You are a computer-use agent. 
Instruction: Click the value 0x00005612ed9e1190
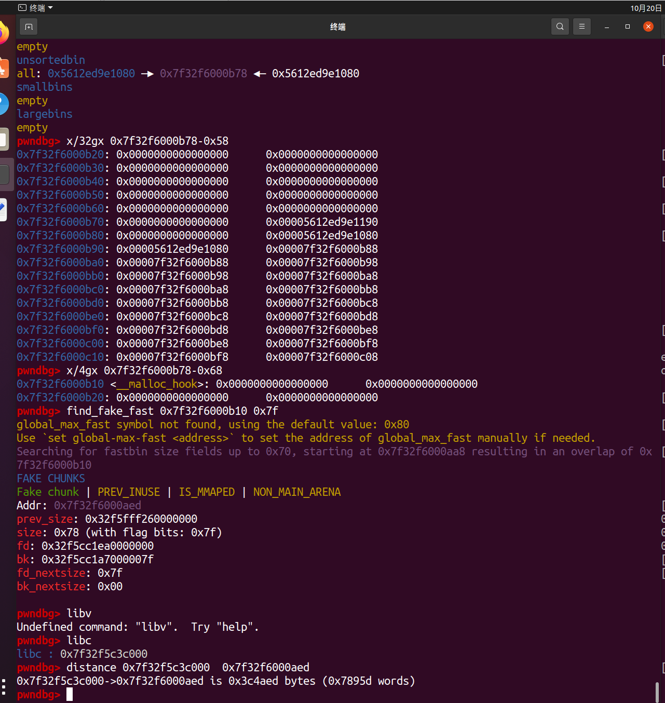point(322,222)
